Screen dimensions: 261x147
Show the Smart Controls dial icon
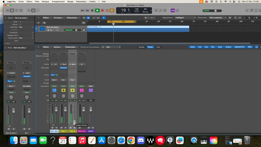pyautogui.click(x=29, y=10)
